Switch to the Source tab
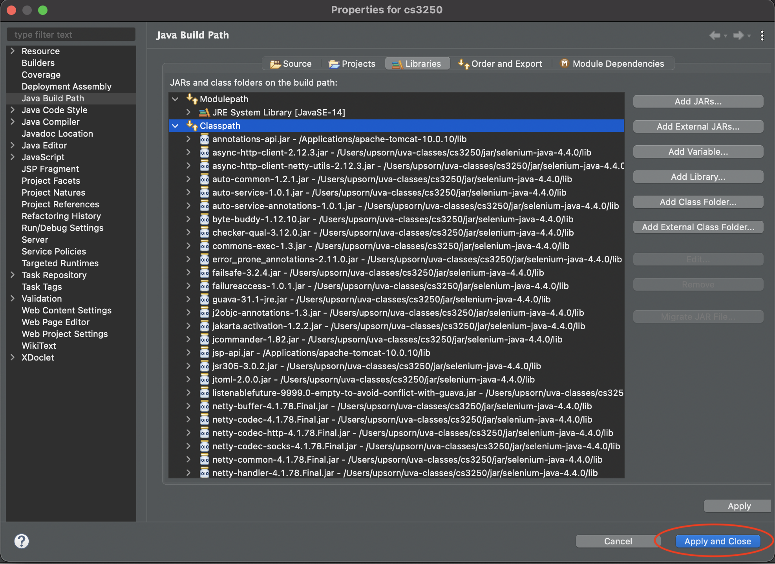 (x=291, y=64)
